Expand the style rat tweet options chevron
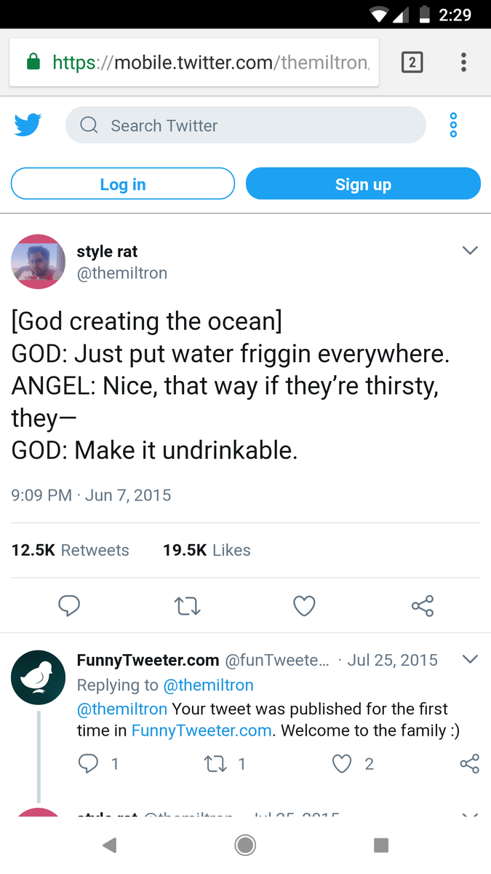This screenshot has height=874, width=491. pos(470,251)
